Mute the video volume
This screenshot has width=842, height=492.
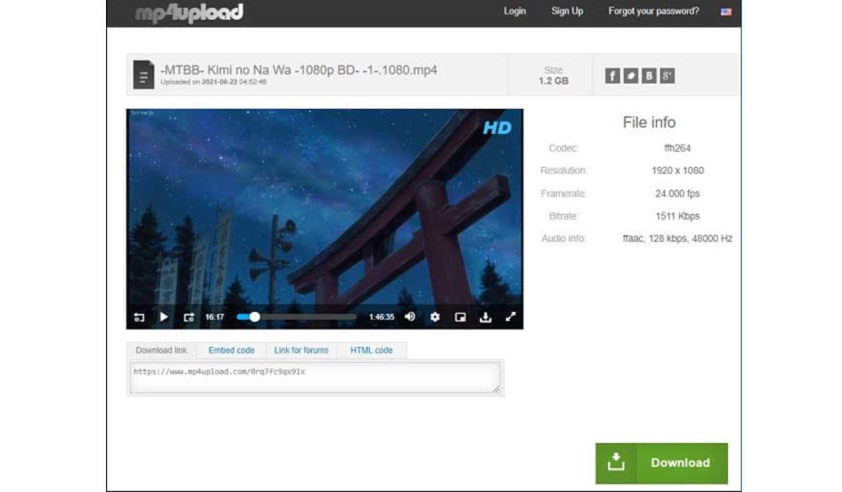point(410,317)
